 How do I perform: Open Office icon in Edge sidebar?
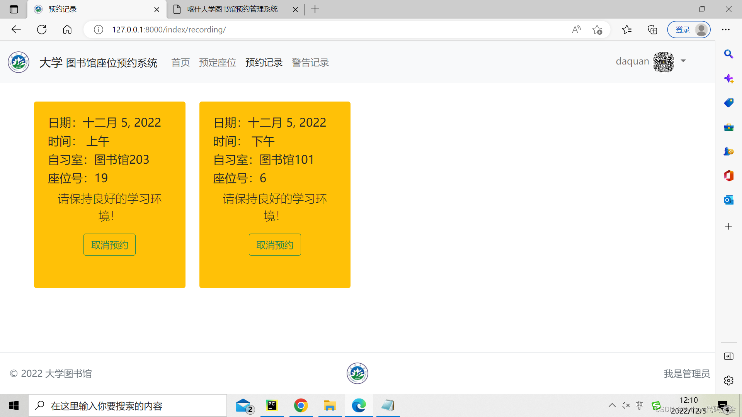point(728,176)
